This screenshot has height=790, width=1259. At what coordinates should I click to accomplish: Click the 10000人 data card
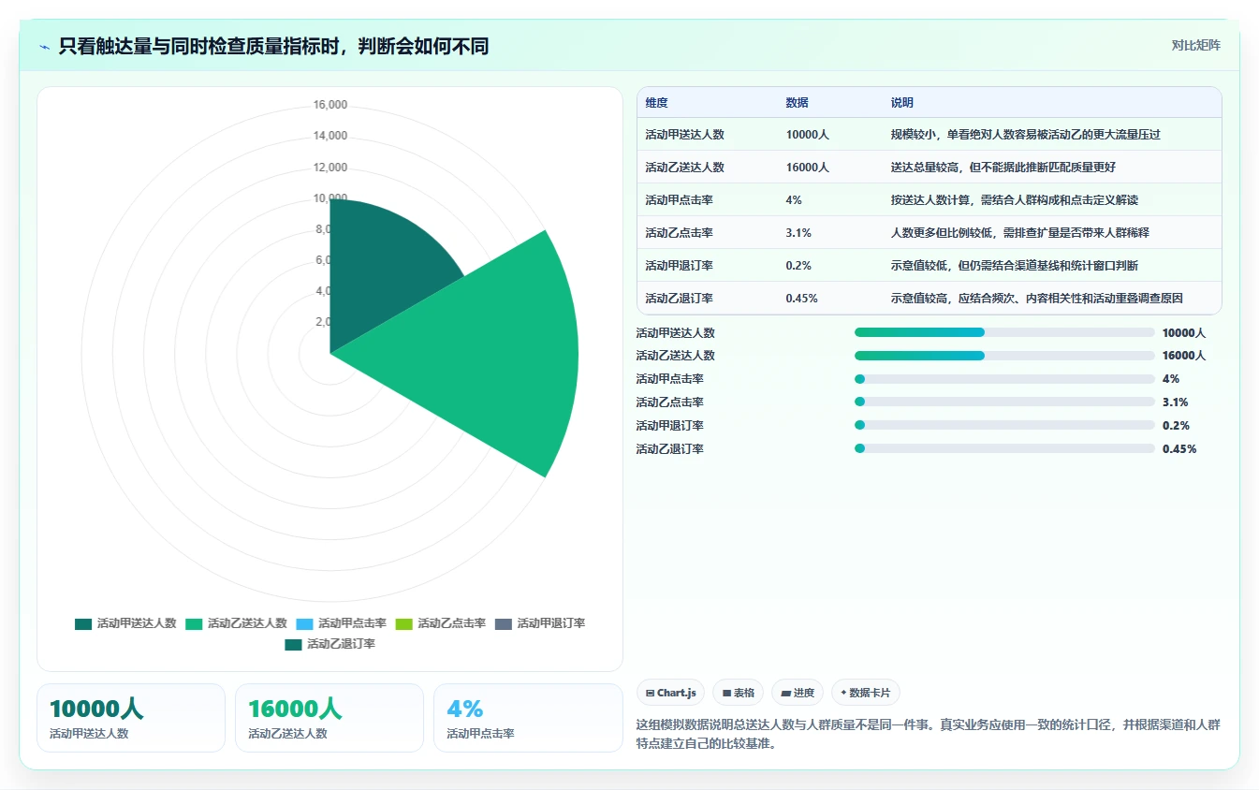click(131, 718)
